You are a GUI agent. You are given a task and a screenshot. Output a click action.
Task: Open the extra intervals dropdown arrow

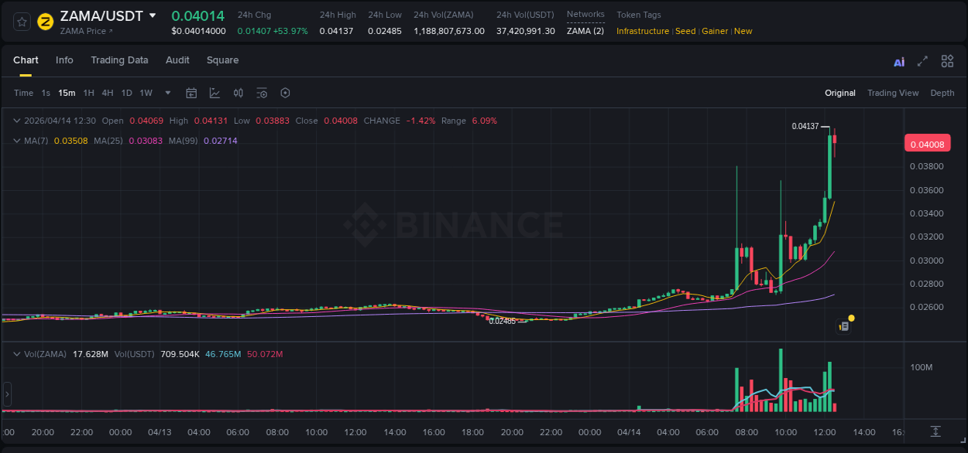tap(166, 93)
